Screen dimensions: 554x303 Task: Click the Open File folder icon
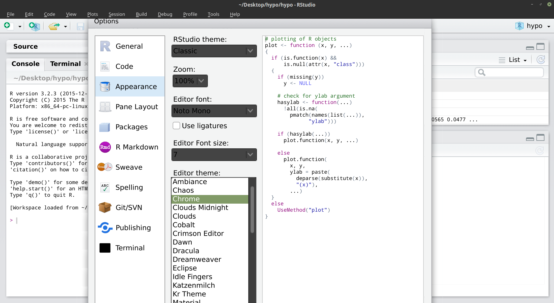pyautogui.click(x=54, y=26)
